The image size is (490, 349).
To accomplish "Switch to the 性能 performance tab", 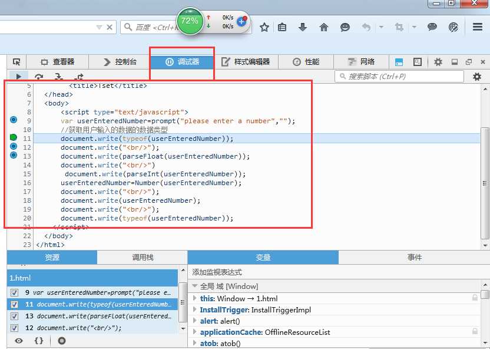I will (x=306, y=62).
